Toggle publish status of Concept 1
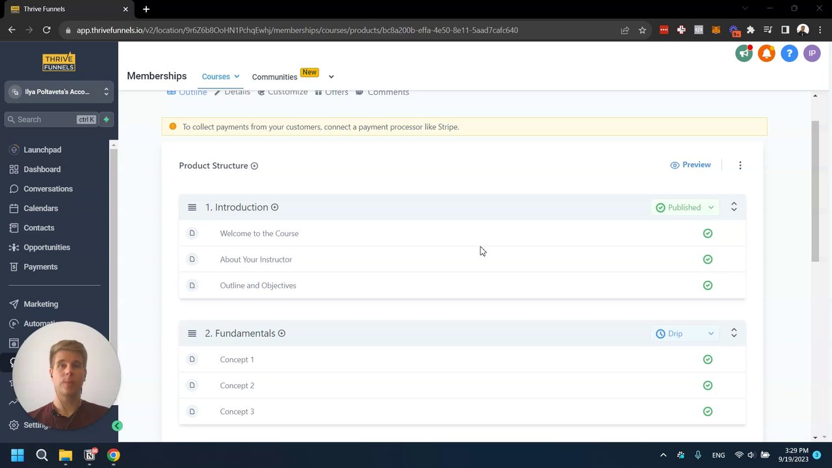832x468 pixels. (x=708, y=359)
